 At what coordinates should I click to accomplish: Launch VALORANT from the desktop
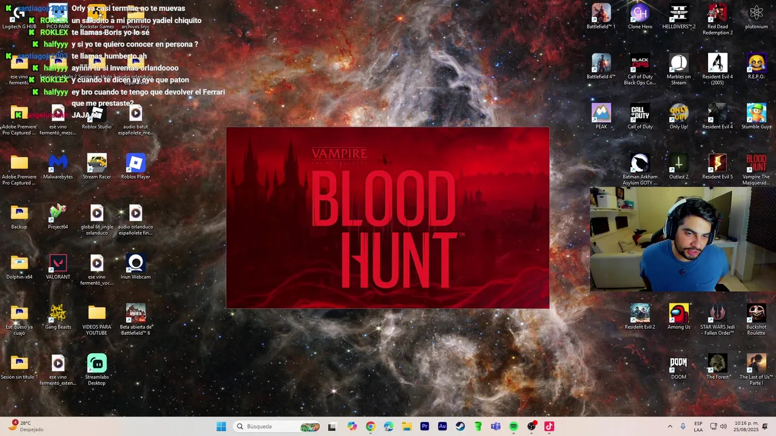(58, 267)
